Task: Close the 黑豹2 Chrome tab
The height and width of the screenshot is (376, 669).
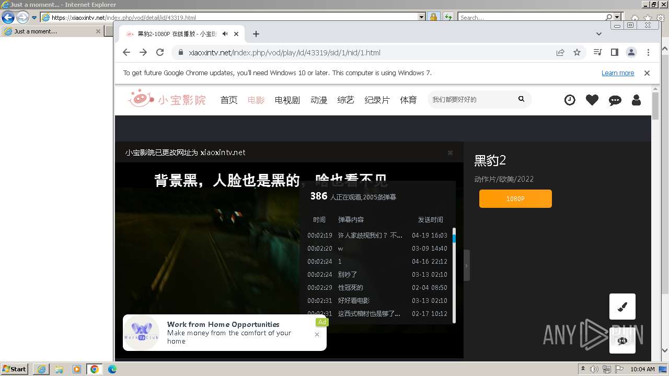Action: point(236,34)
